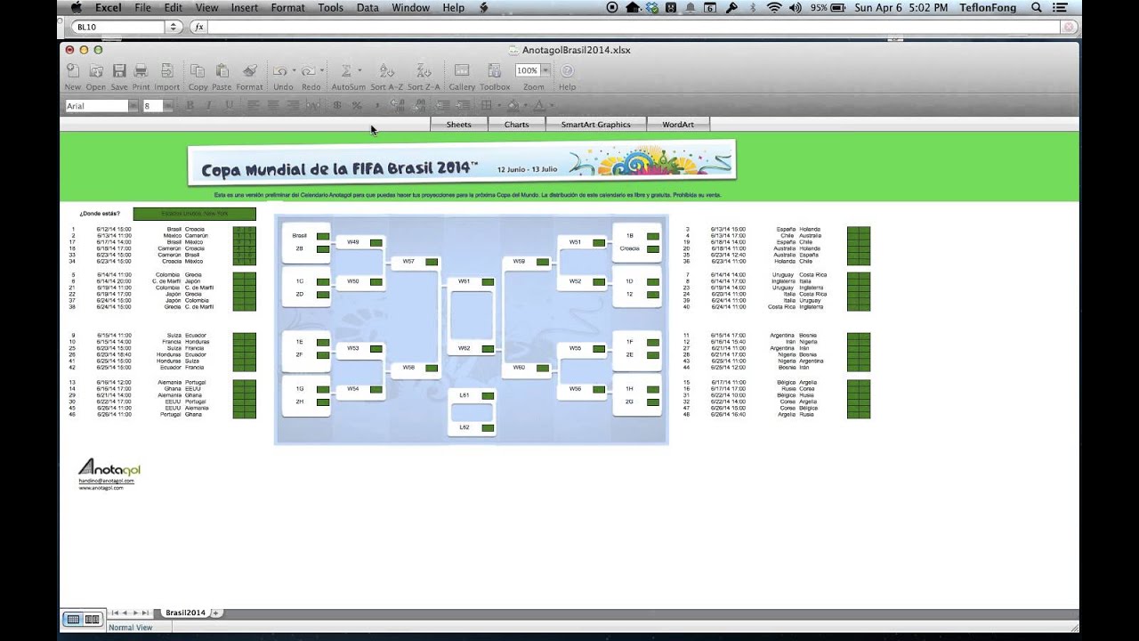The width and height of the screenshot is (1139, 641).
Task: Open the Gallery toolbar icon
Action: pyautogui.click(x=462, y=70)
